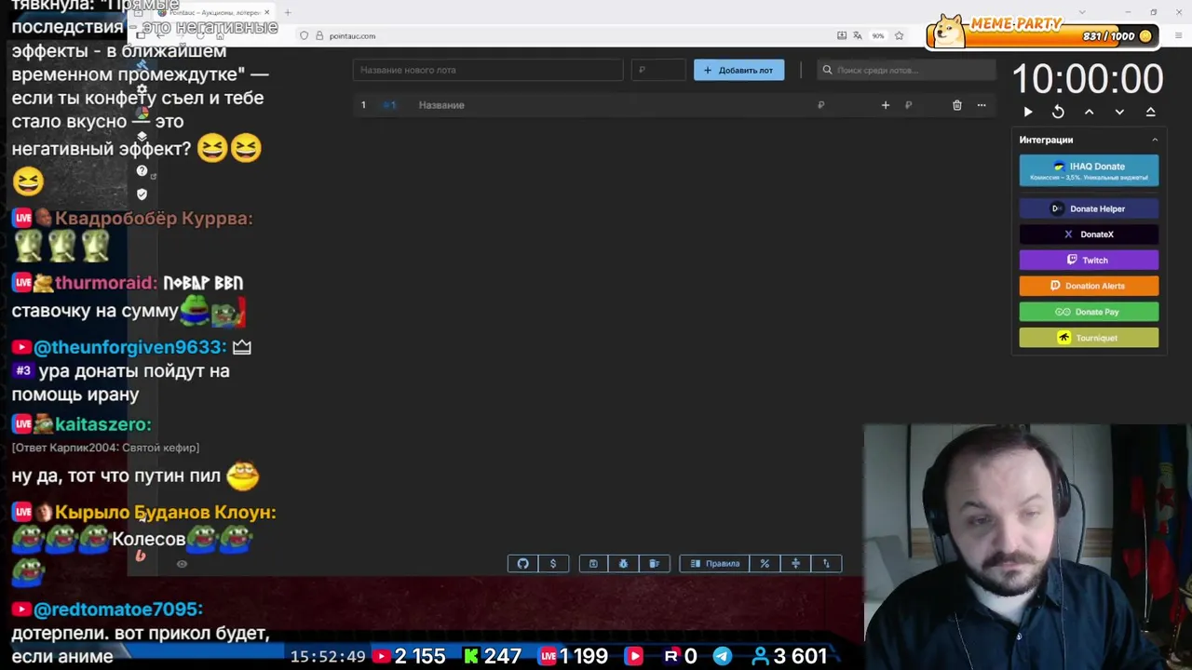Connect Donation Alerts integration
Image resolution: width=1192 pixels, height=670 pixels.
pyautogui.click(x=1089, y=286)
